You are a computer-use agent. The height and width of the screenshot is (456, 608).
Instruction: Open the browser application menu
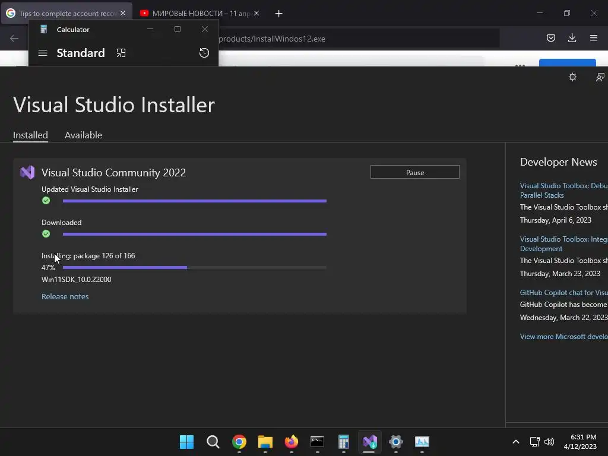pos(593,38)
